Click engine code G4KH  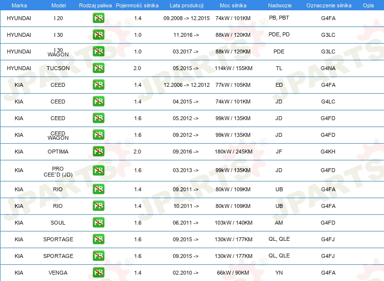[x=328, y=152]
